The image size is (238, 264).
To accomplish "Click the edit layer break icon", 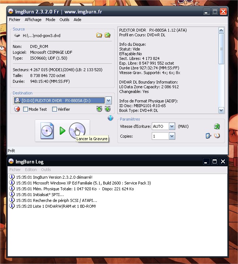I will (x=208, y=136).
